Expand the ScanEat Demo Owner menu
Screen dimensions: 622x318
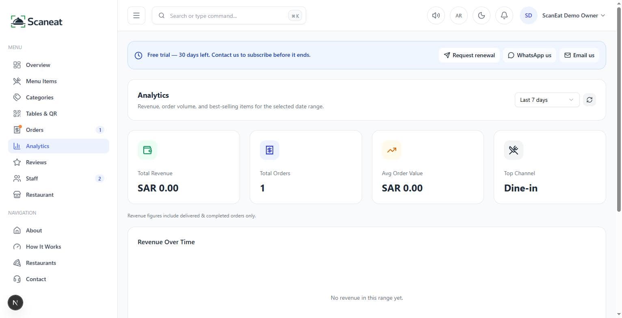click(x=573, y=15)
